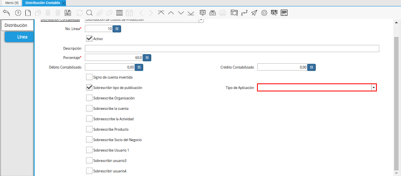Click the print icon
The width and height of the screenshot is (401, 176).
[x=223, y=13]
